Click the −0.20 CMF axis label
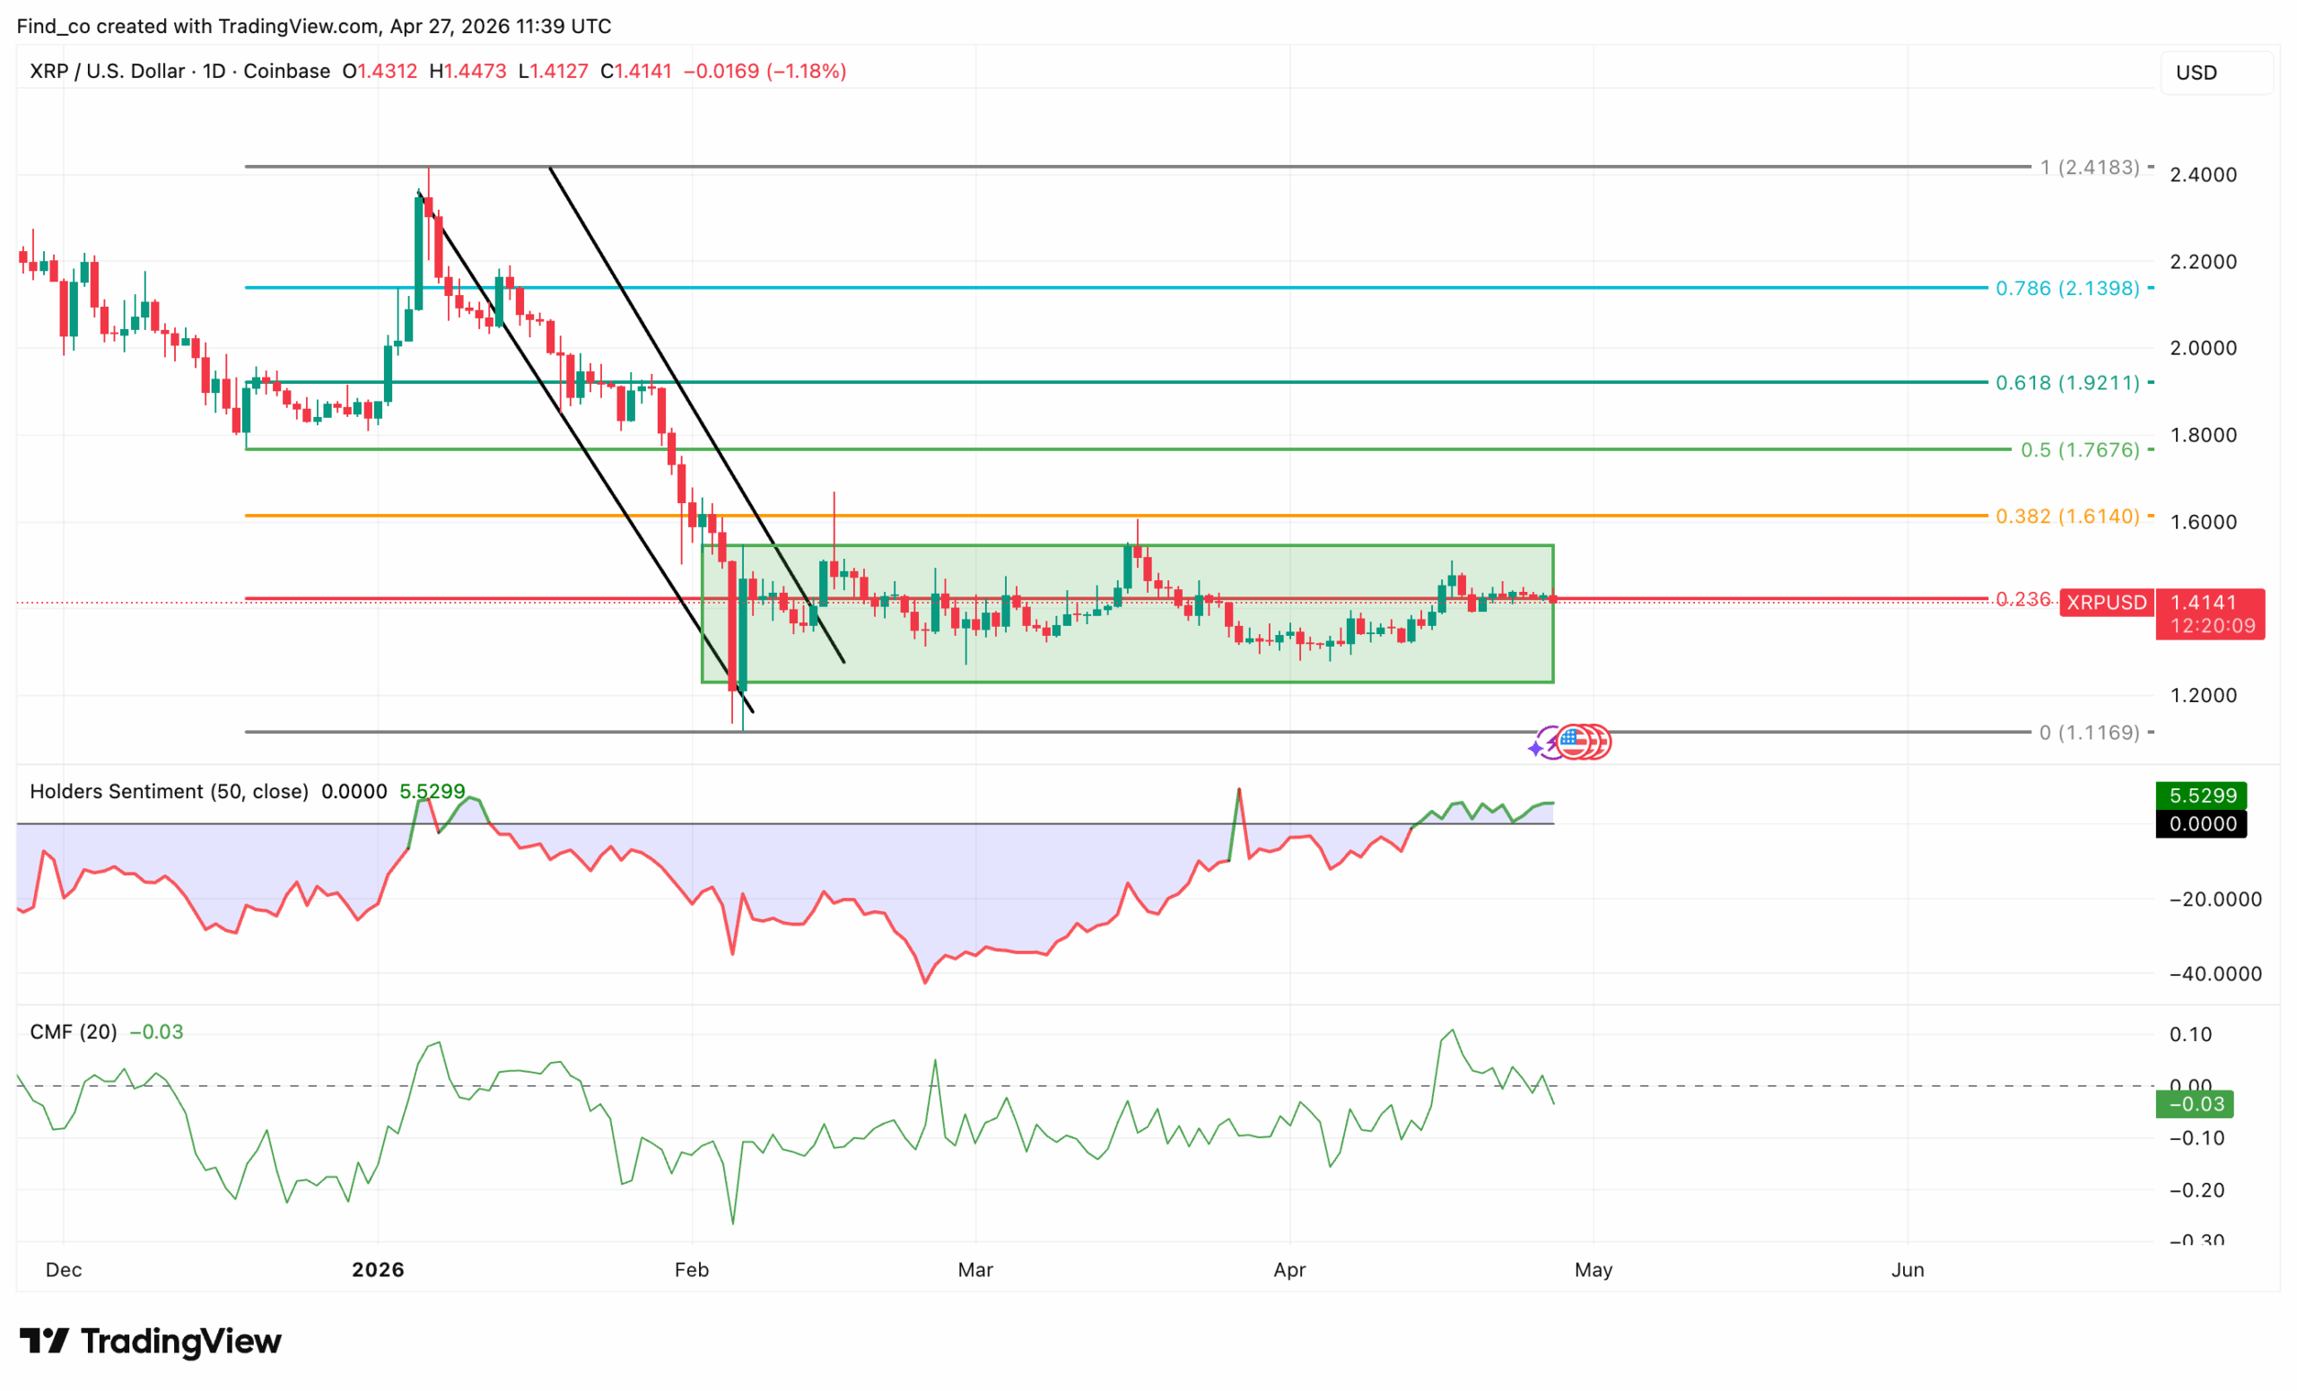Viewport: 2297px width, 1391px height. [2197, 1190]
